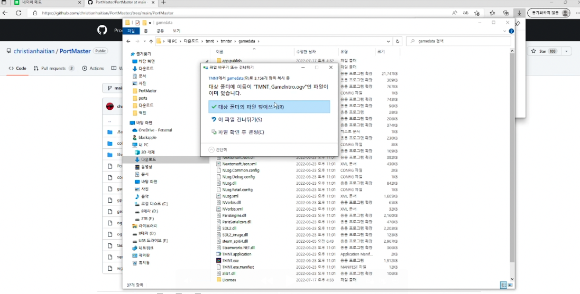
Task: Click the Translate page icon
Action: 466,13
